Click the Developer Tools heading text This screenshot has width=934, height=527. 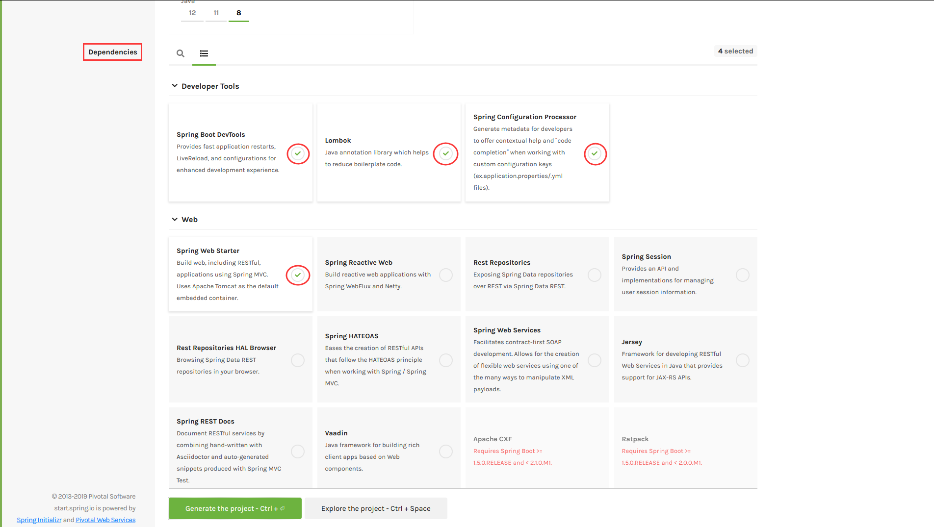(210, 86)
